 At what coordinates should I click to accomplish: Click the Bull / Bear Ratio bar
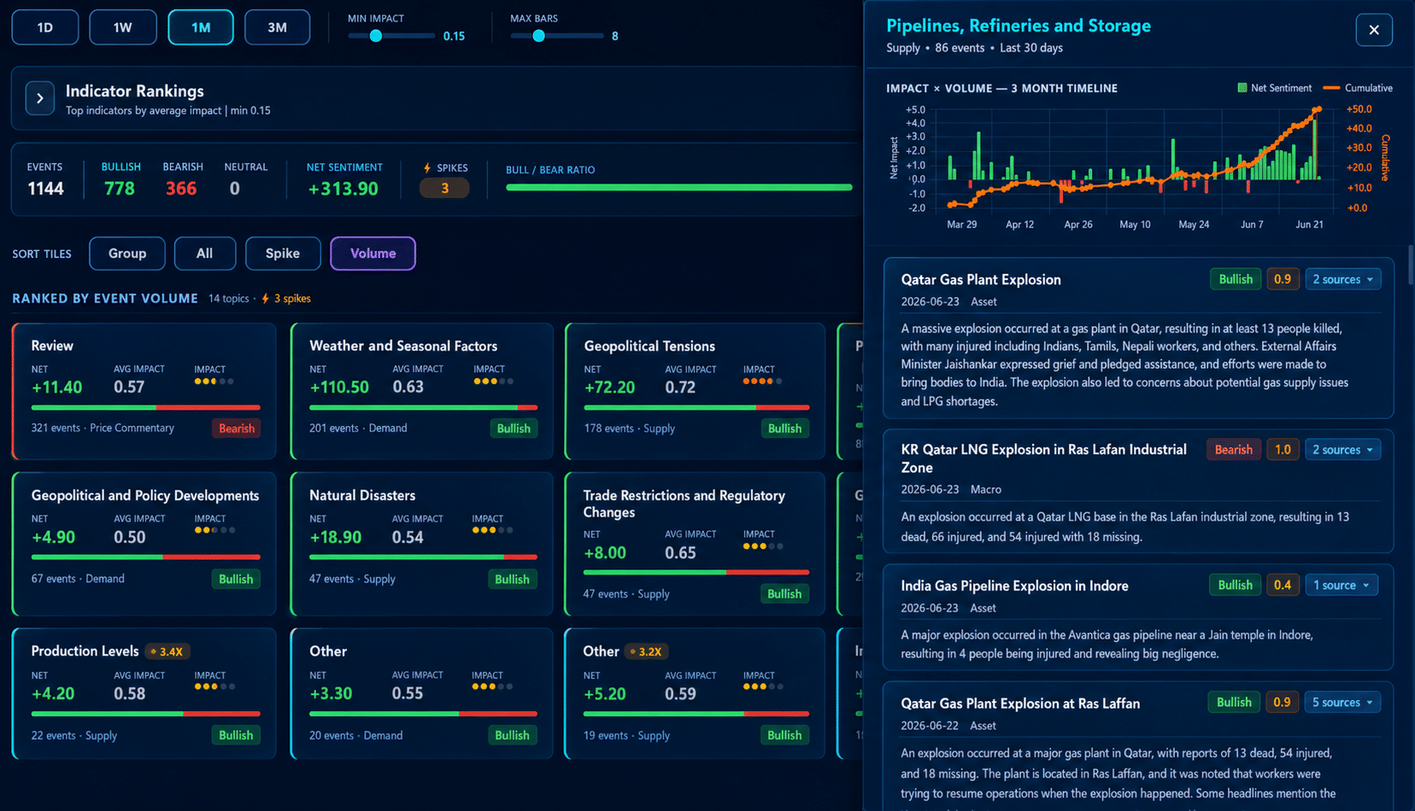[678, 187]
